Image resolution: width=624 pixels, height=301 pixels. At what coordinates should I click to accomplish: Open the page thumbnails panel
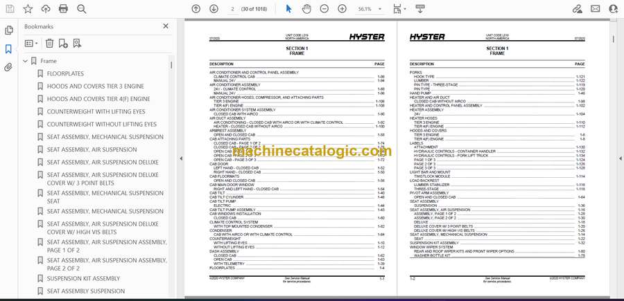[x=8, y=30]
